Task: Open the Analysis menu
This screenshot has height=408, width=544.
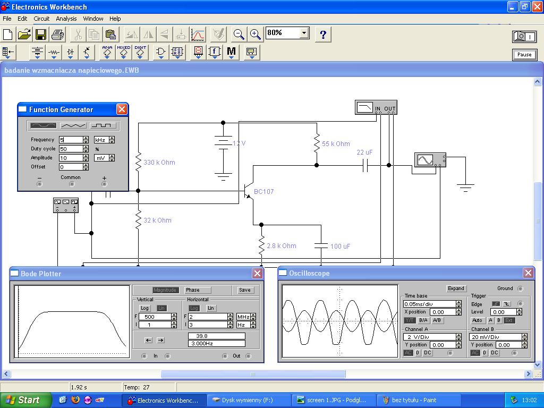Action: [x=66, y=19]
